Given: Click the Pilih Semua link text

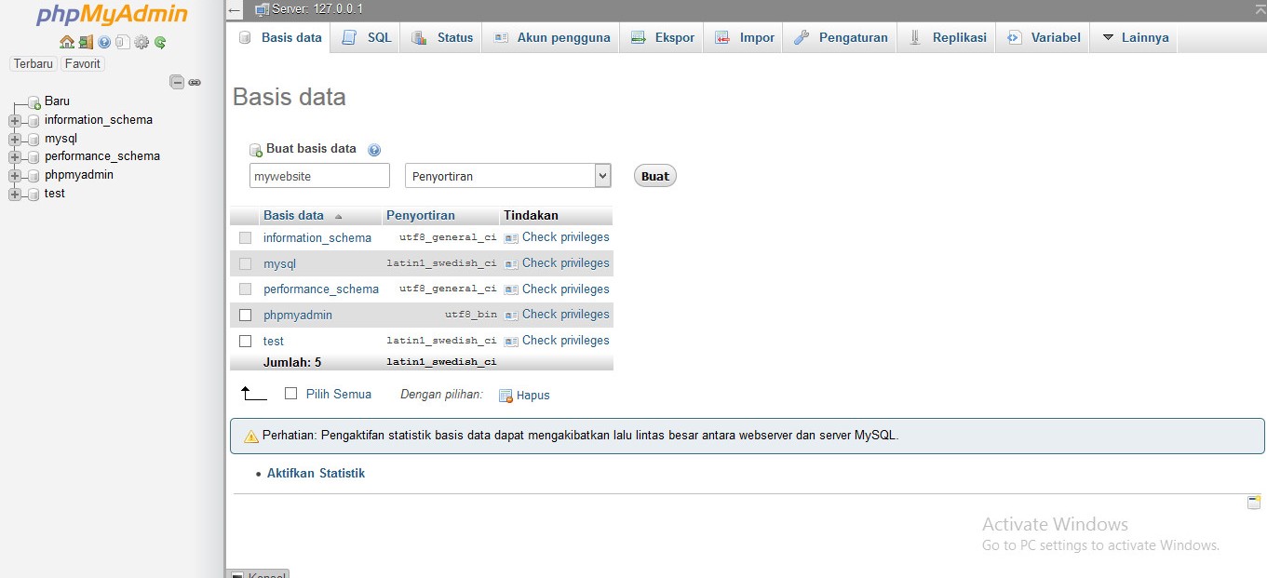Looking at the screenshot, I should coord(339,395).
